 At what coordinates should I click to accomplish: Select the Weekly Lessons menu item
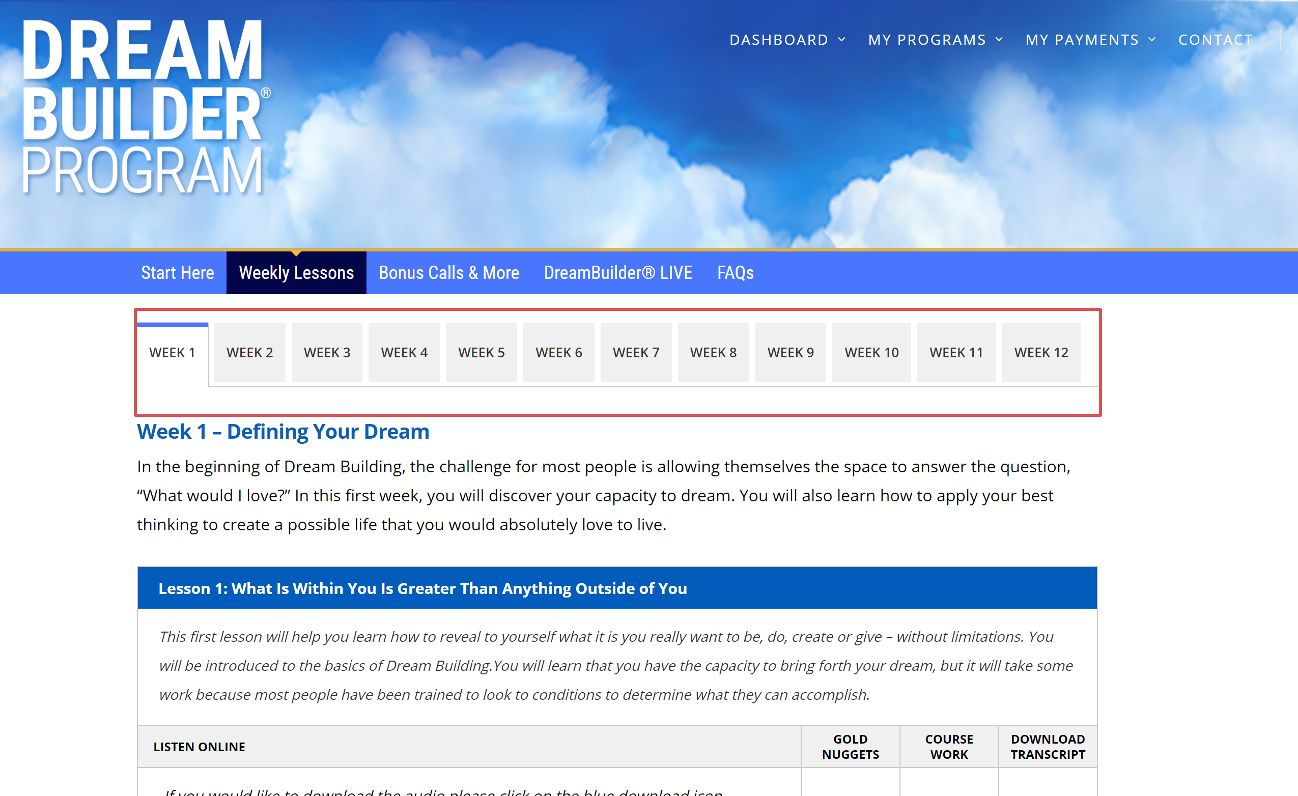pyautogui.click(x=296, y=272)
